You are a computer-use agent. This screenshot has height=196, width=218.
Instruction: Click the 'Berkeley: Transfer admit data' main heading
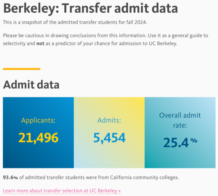[90, 9]
